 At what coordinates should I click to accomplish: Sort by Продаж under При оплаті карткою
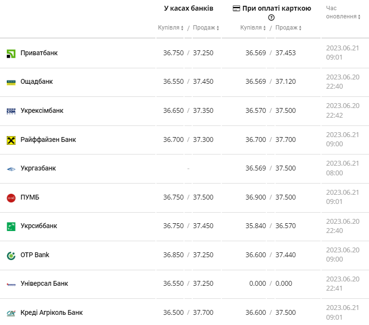288,28
